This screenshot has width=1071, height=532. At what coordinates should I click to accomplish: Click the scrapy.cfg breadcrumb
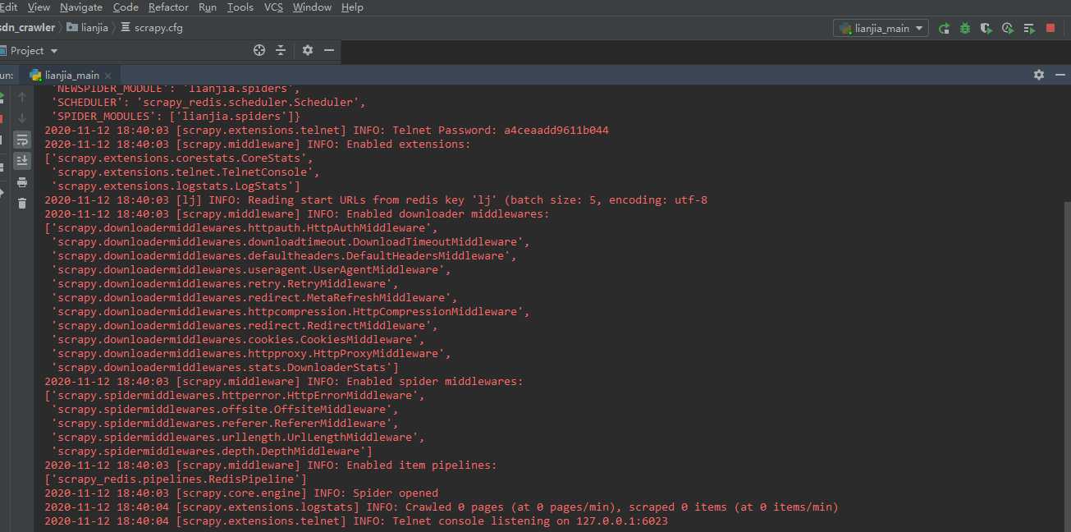tap(152, 27)
